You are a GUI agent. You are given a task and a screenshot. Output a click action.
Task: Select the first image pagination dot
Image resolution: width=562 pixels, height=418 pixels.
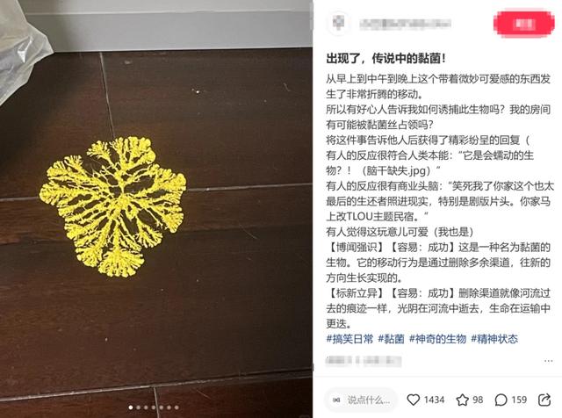[x=131, y=407]
